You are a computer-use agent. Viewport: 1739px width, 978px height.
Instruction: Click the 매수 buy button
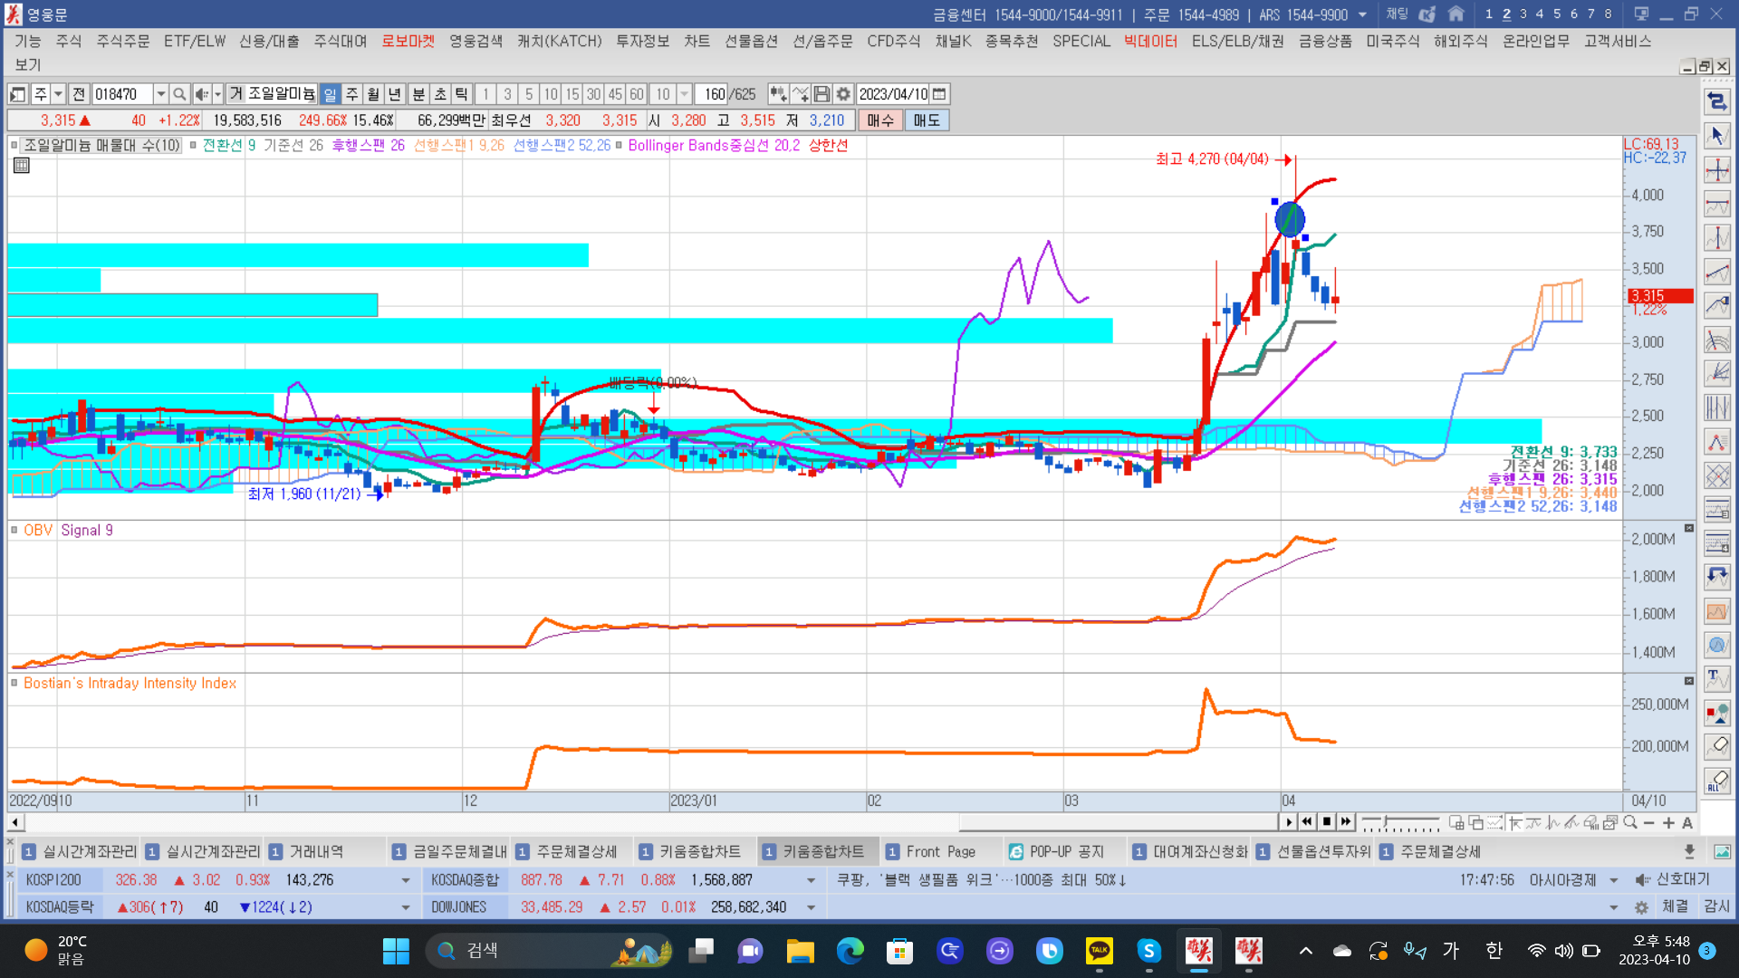coord(879,120)
